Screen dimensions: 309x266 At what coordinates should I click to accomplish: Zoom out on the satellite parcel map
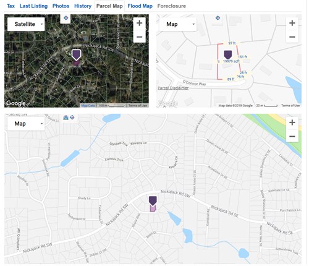139,37
